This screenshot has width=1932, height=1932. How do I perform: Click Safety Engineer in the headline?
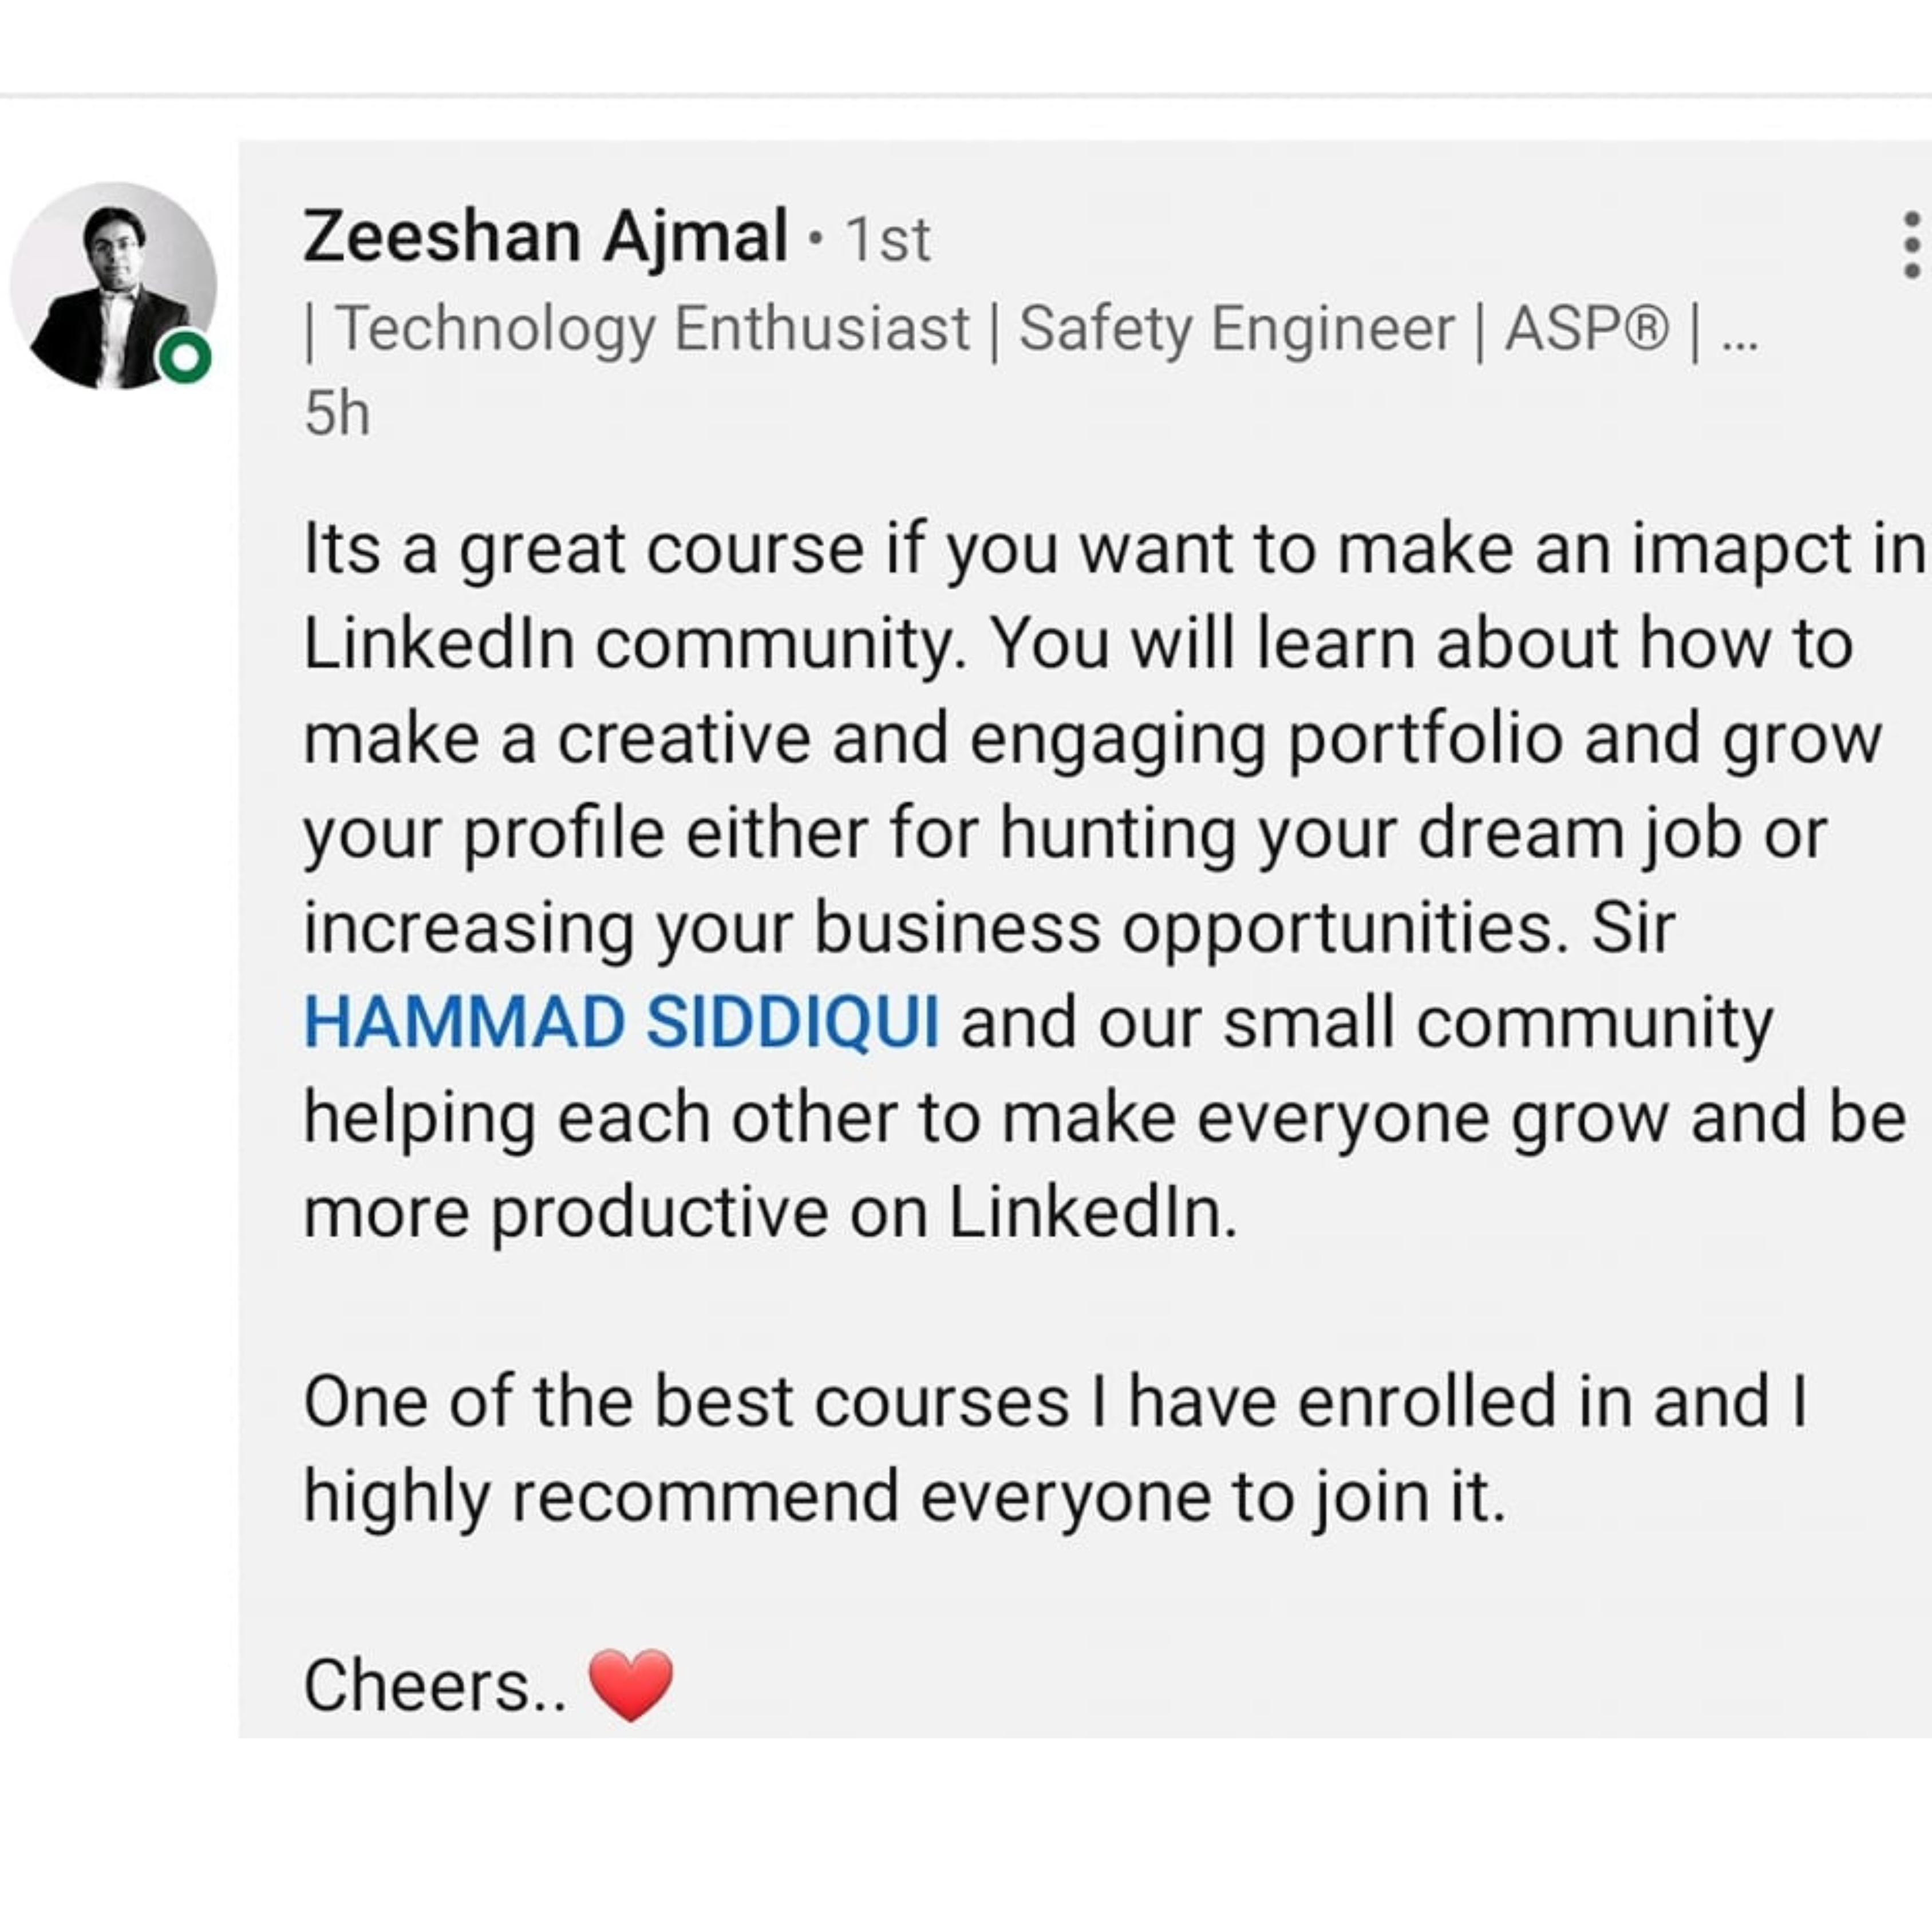[x=1236, y=329]
